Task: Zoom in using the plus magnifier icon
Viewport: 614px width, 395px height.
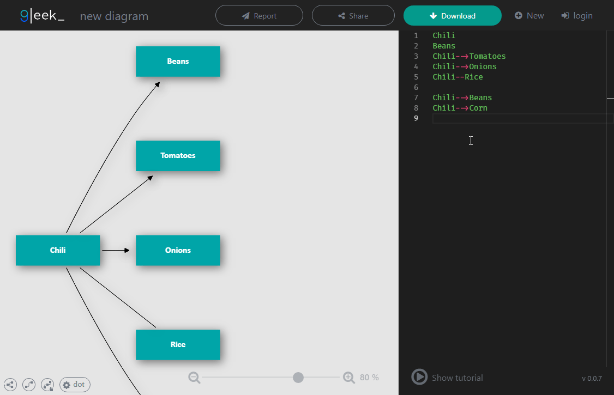Action: (348, 377)
